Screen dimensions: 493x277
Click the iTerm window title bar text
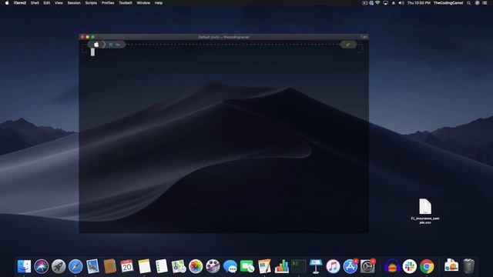pyautogui.click(x=223, y=37)
